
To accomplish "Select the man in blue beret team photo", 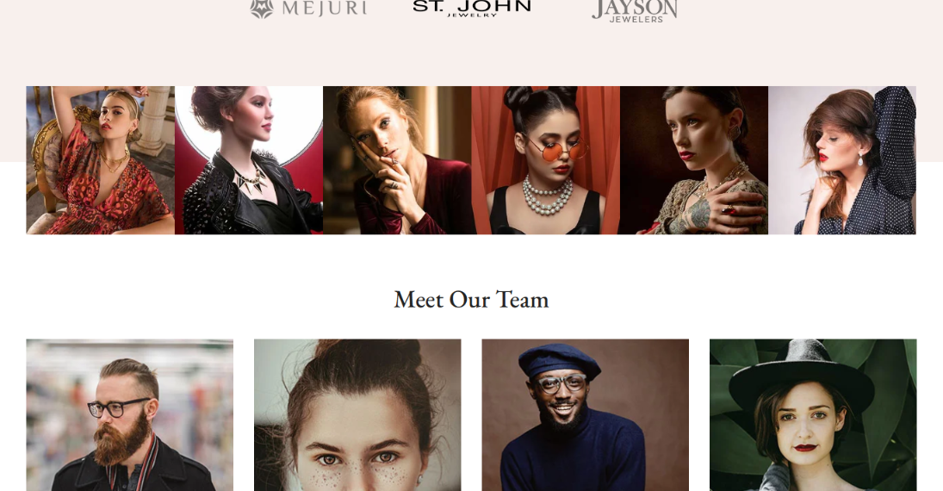I will coord(585,415).
